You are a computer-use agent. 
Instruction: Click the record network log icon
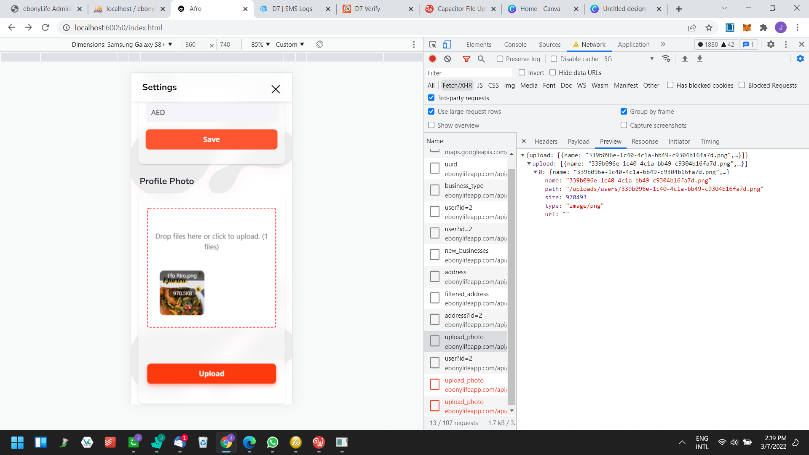[x=432, y=59]
